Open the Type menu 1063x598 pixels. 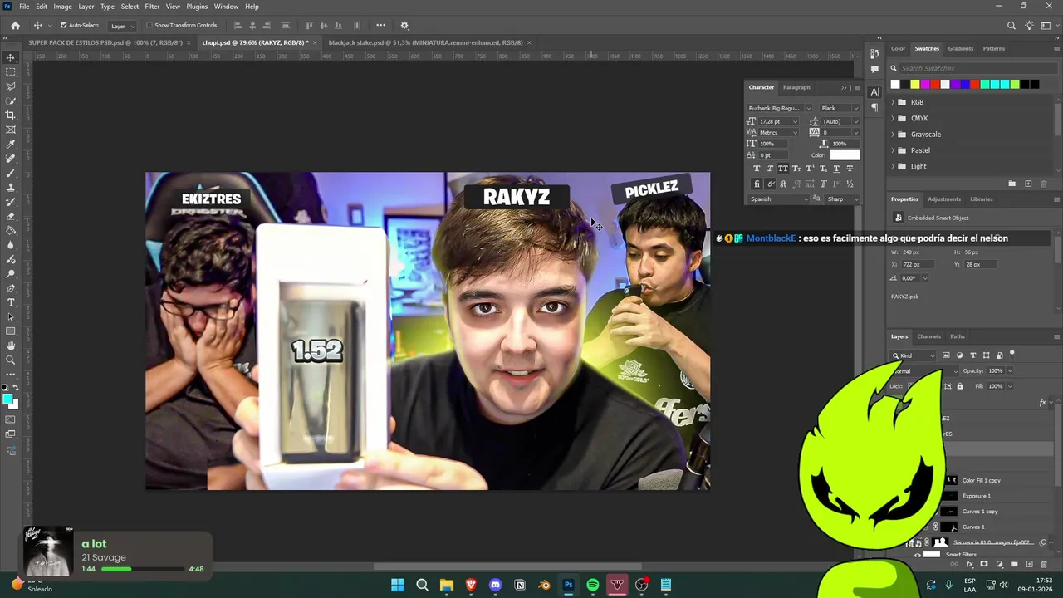coord(107,7)
